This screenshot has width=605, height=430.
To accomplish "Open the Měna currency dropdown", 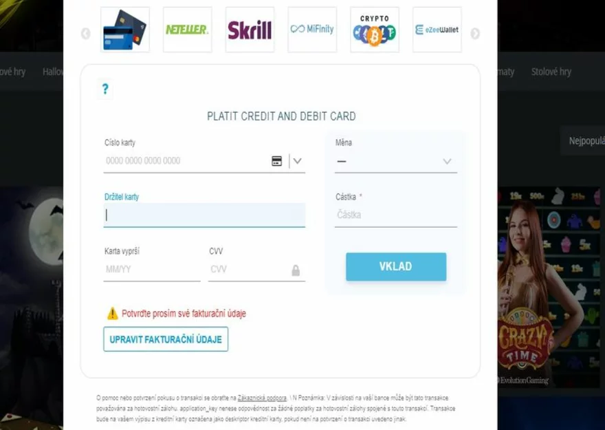I will (396, 162).
